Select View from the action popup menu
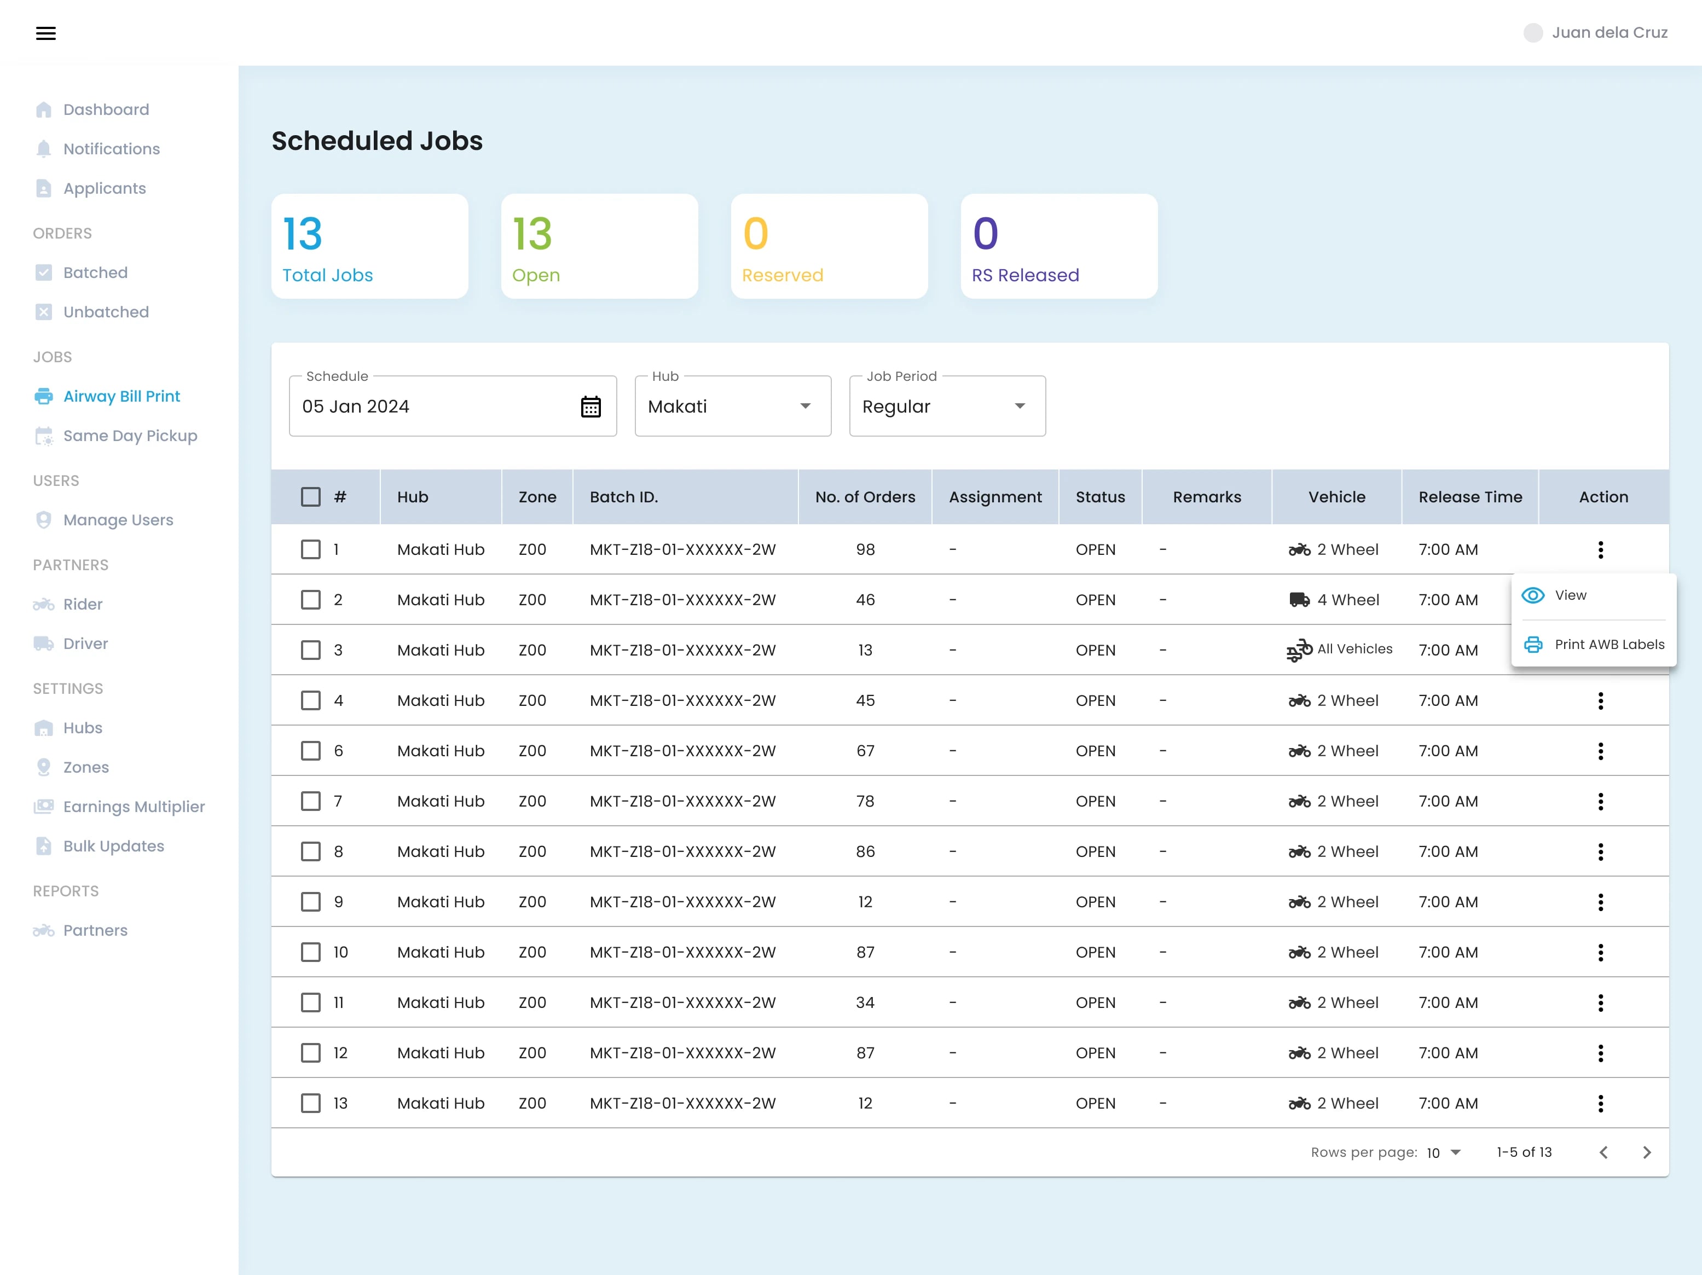The height and width of the screenshot is (1275, 1702). tap(1594, 595)
